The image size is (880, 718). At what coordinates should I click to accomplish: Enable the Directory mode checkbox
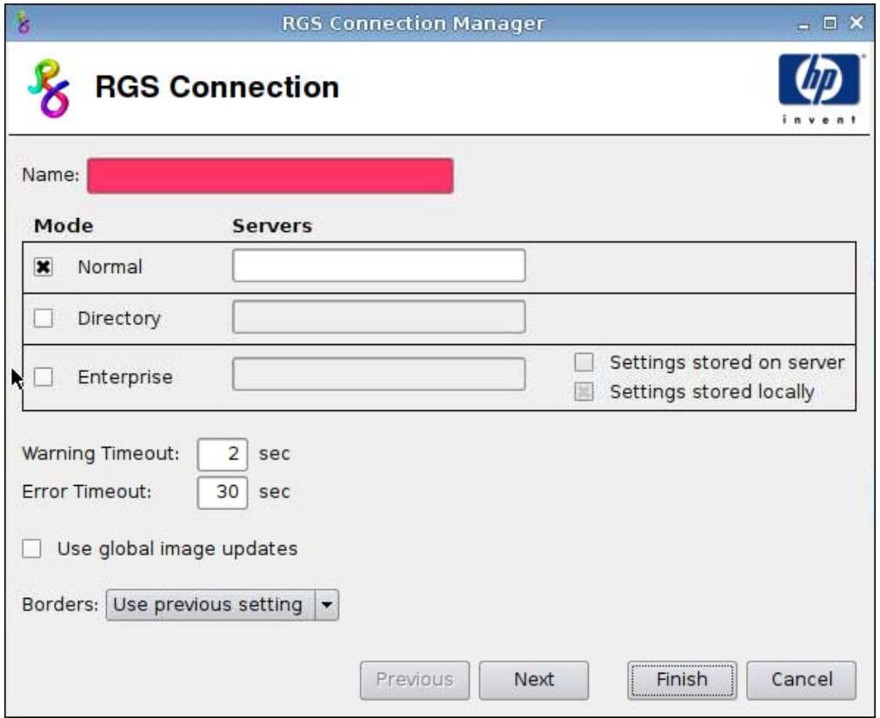tap(43, 318)
